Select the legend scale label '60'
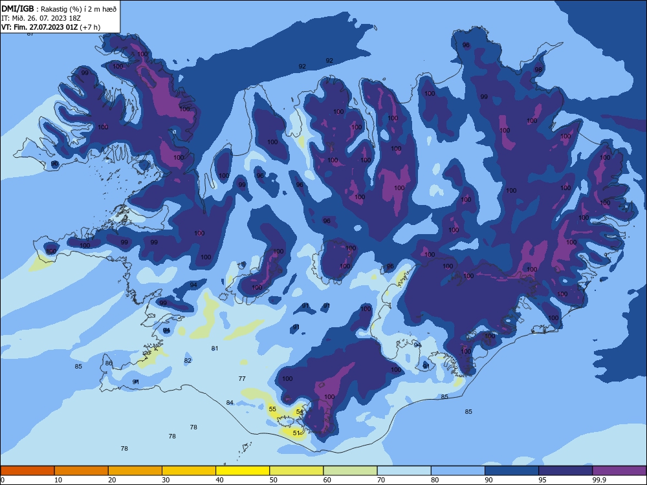Image resolution: width=647 pixels, height=485 pixels. click(327, 480)
